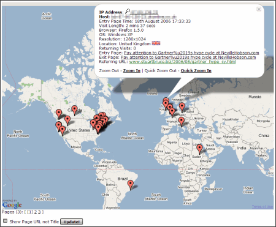The height and width of the screenshot is (227, 276).
Task: Click the Kazakhstan label on map
Action: pos(231,119)
